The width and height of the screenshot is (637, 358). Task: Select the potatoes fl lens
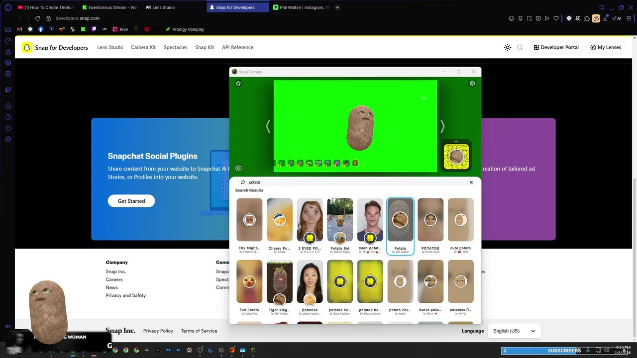tap(461, 288)
